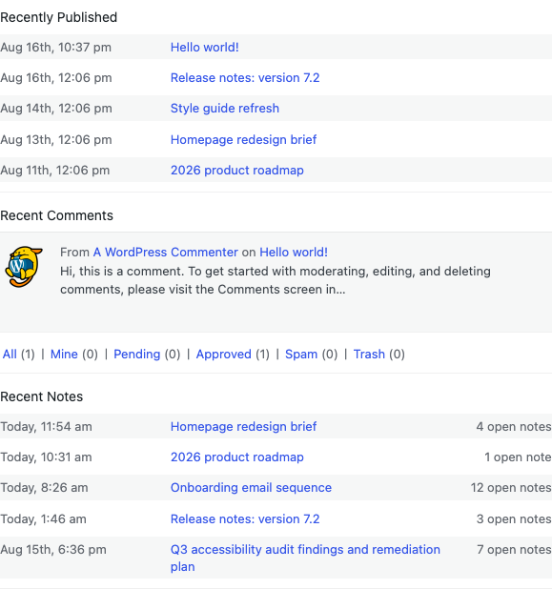Open Q3 accessibility audit findings and remediation plan

(x=305, y=558)
